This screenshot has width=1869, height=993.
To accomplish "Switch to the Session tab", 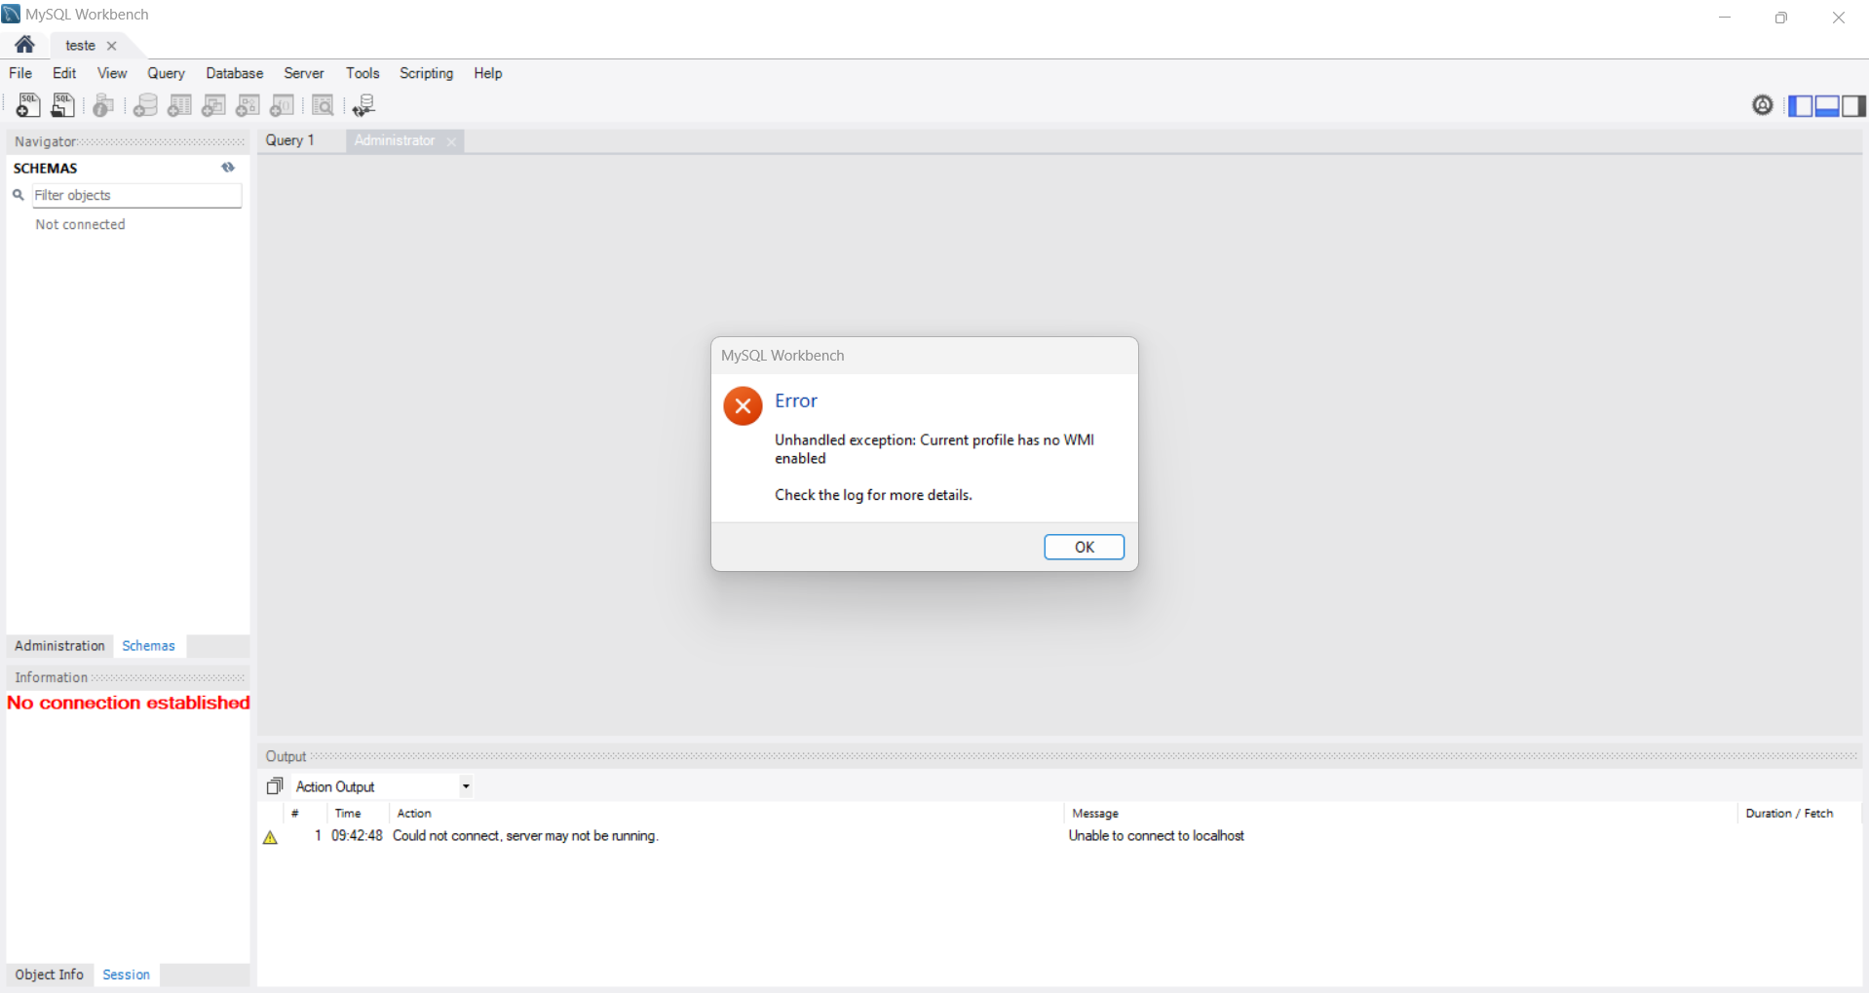I will click(127, 974).
